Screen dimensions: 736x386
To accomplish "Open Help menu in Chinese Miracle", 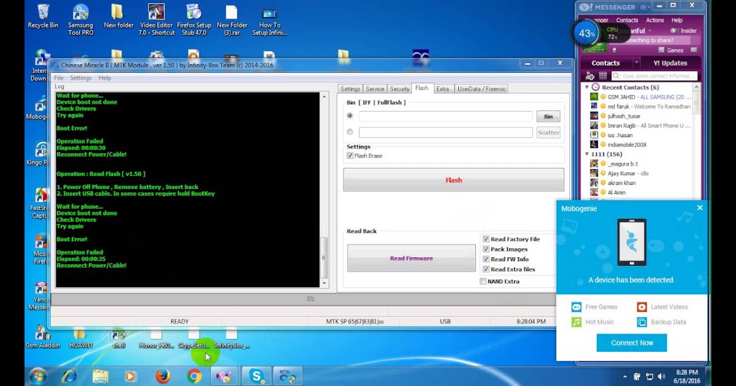I will 105,78.
